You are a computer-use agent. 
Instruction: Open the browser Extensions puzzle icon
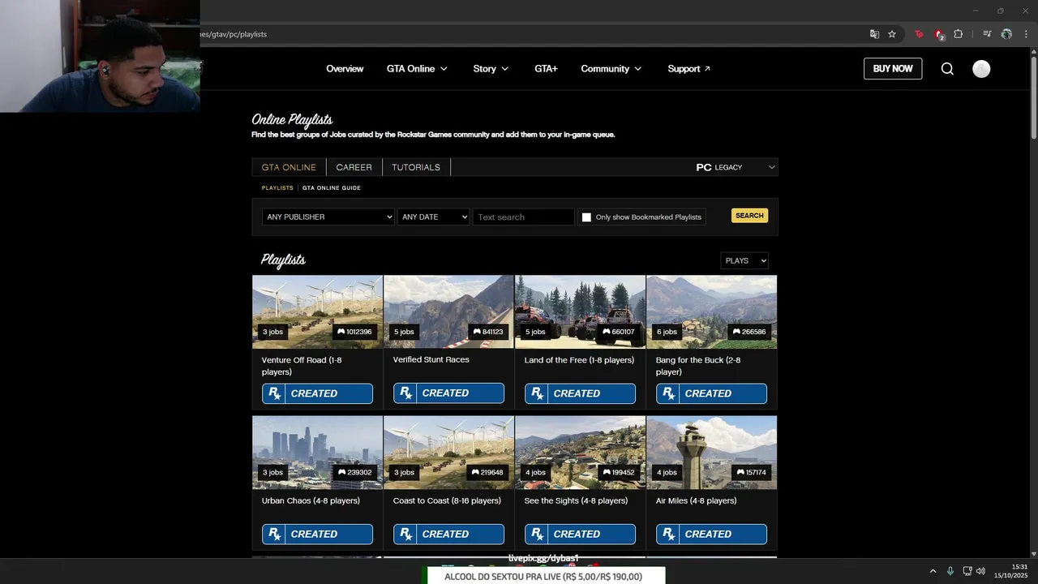point(959,34)
